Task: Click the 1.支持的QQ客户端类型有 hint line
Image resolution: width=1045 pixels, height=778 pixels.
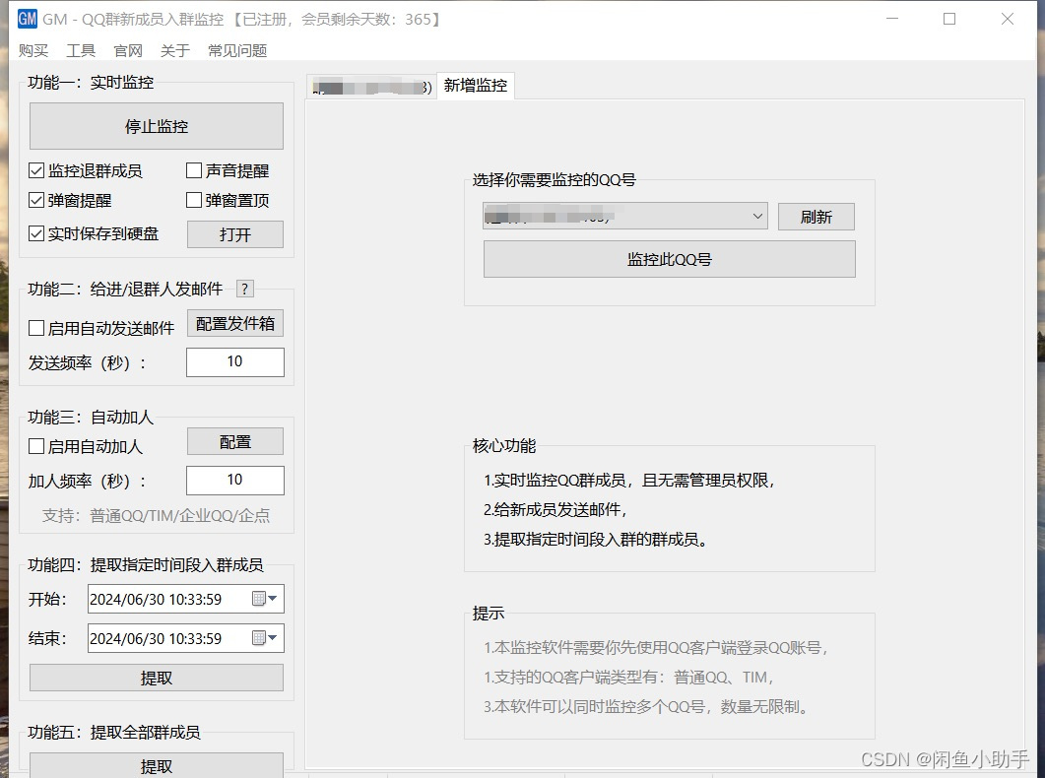Action: pyautogui.click(x=628, y=677)
